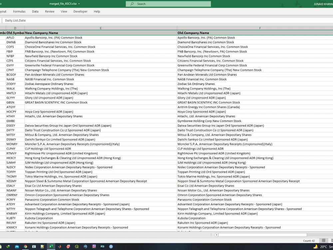Viewport: 333px width, 250px height.
Task: Open file name dropdown arrow in title bar
Action: point(79,4)
